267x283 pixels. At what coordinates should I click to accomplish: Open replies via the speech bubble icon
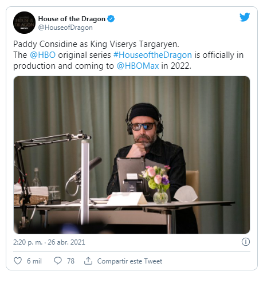point(58,261)
